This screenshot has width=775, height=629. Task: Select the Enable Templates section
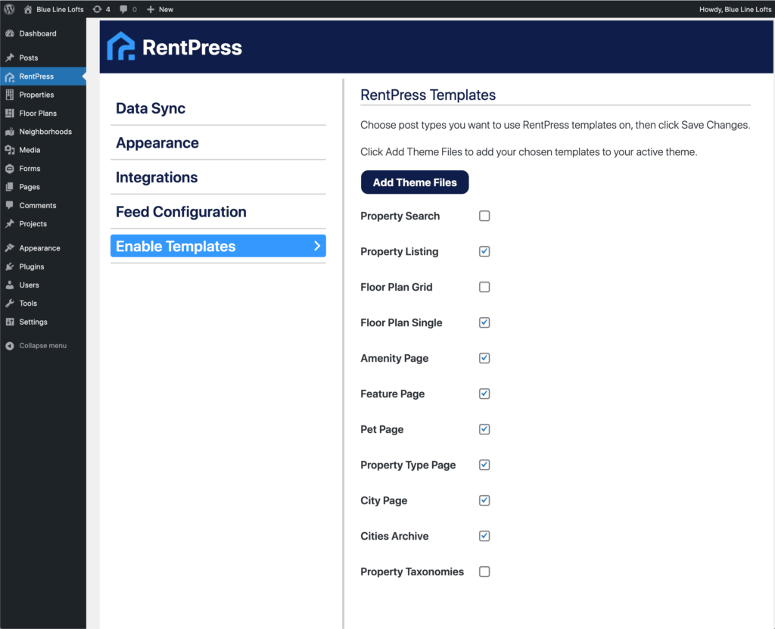tap(218, 246)
